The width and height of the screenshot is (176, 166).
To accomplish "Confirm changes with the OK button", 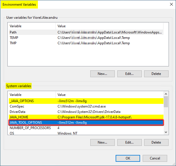I will click(128, 158).
